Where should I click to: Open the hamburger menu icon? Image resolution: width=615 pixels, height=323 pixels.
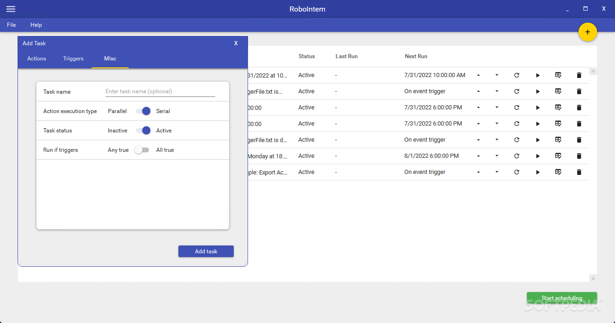click(x=11, y=9)
